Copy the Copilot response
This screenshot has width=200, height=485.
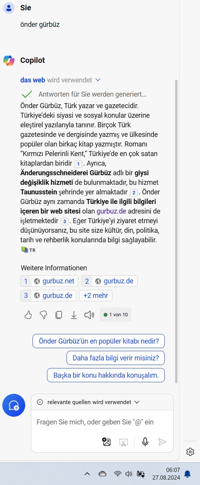pyautogui.click(x=59, y=315)
